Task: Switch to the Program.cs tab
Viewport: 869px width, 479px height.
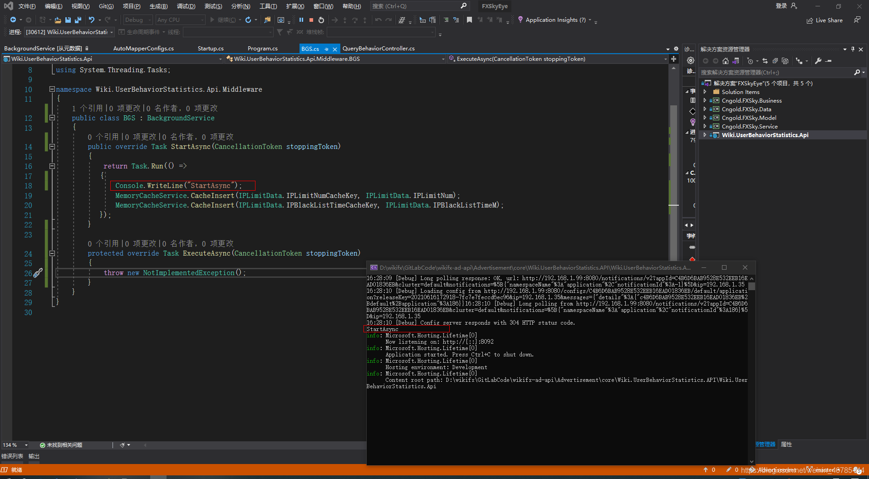Action: 263,48
